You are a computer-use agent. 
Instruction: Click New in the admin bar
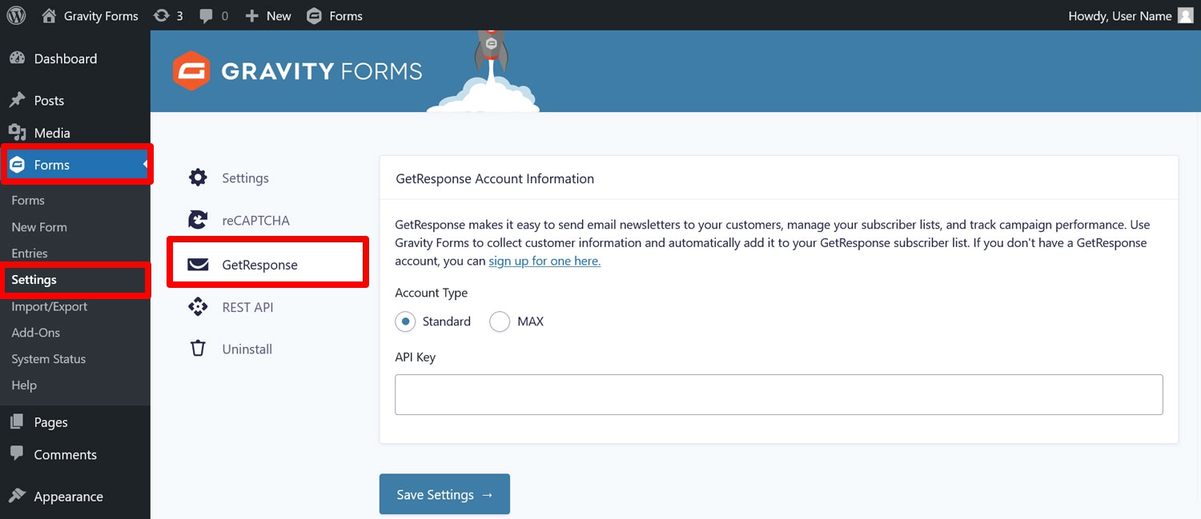[279, 16]
